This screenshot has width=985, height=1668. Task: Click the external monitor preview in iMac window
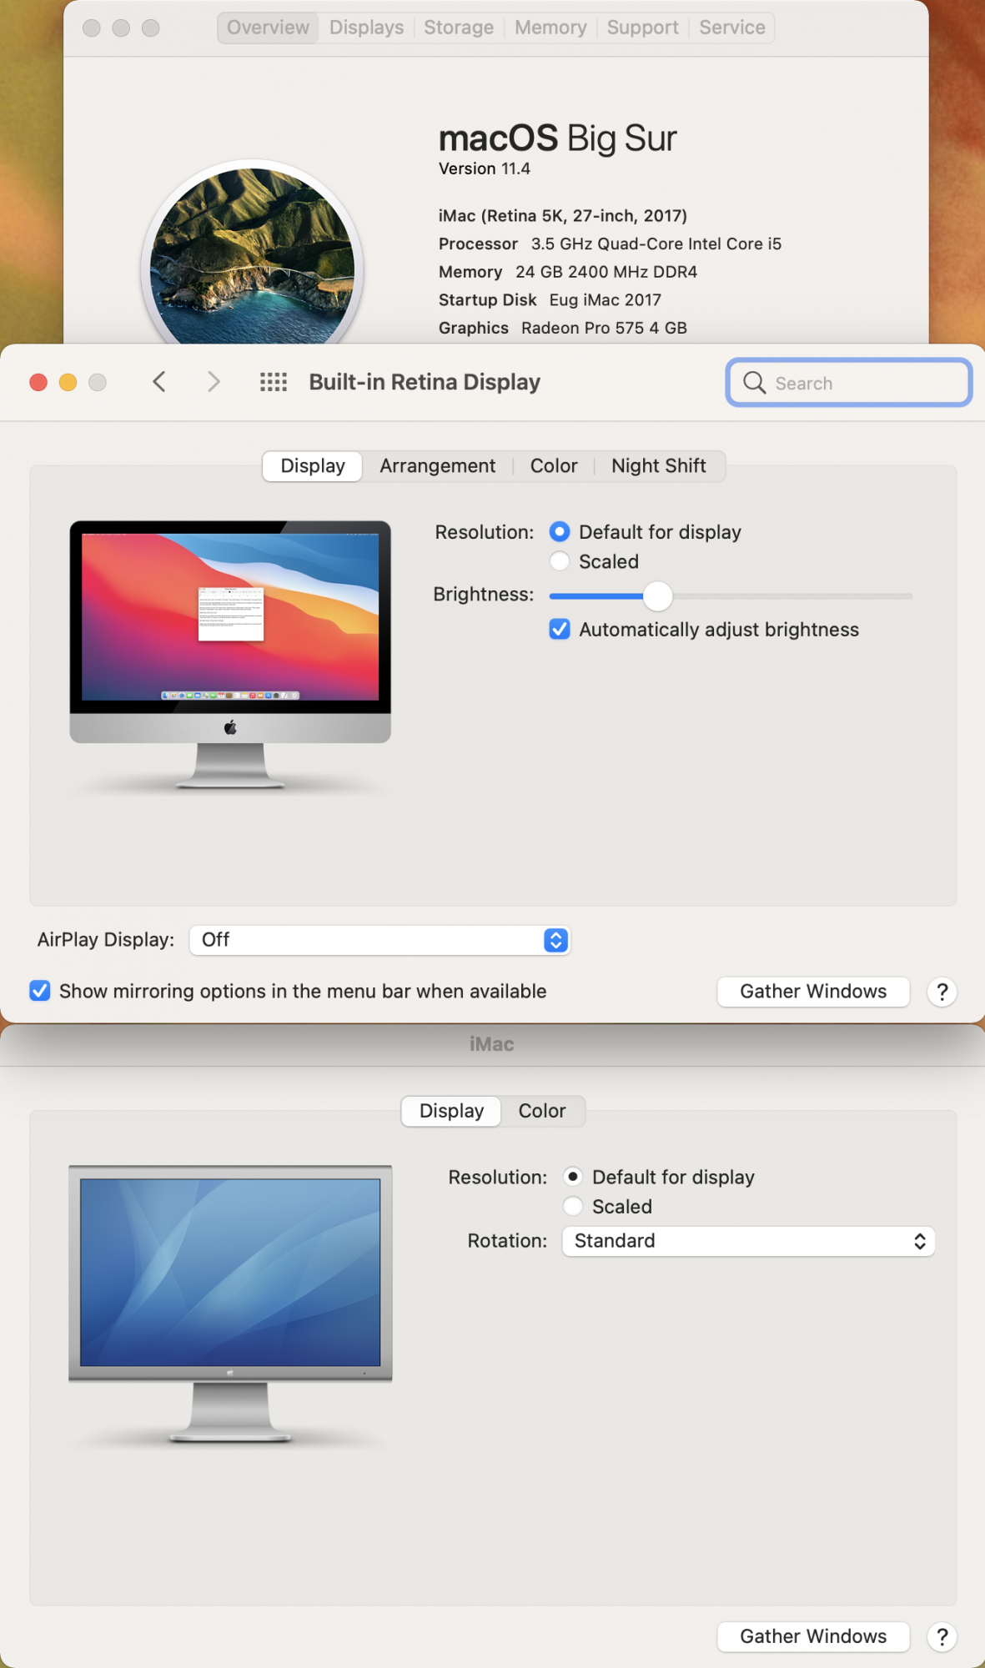coord(230,1304)
